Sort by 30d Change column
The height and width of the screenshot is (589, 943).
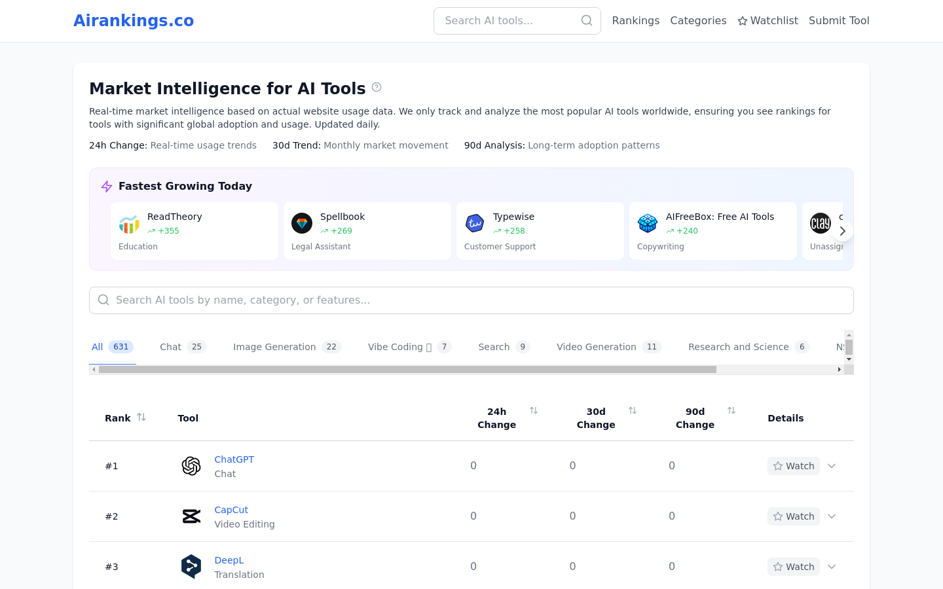pos(633,410)
